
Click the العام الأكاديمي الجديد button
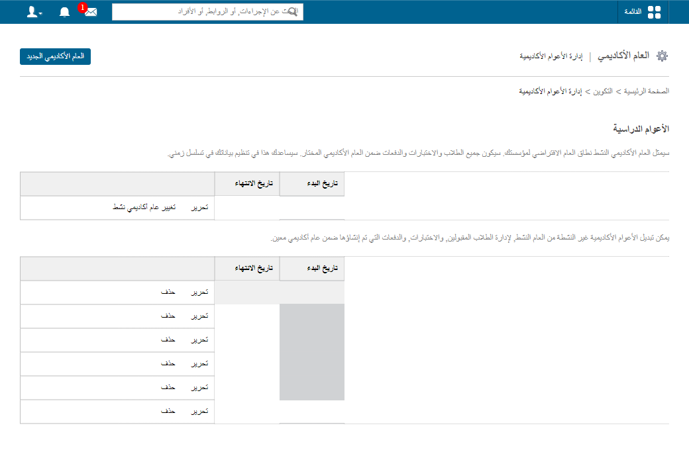coord(56,57)
